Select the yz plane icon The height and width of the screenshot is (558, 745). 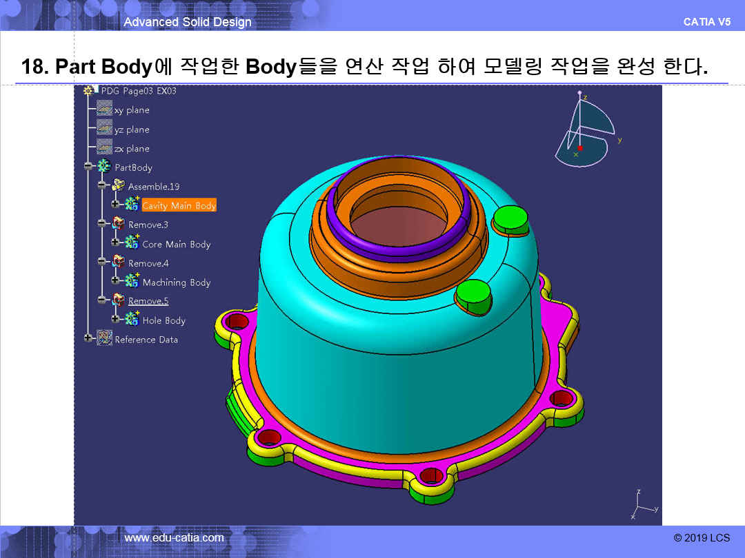tap(104, 129)
